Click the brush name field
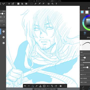This screenshot has height=90, width=90. click(x=87, y=52)
